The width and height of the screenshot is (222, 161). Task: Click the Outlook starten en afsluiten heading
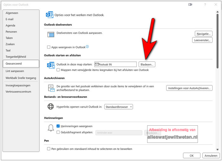62,55
